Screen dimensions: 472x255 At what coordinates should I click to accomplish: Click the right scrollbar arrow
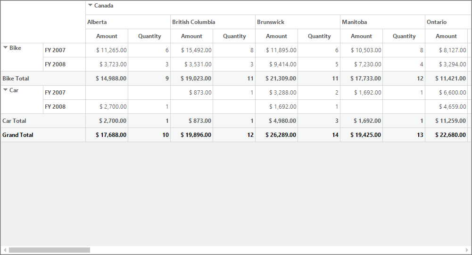click(467, 250)
